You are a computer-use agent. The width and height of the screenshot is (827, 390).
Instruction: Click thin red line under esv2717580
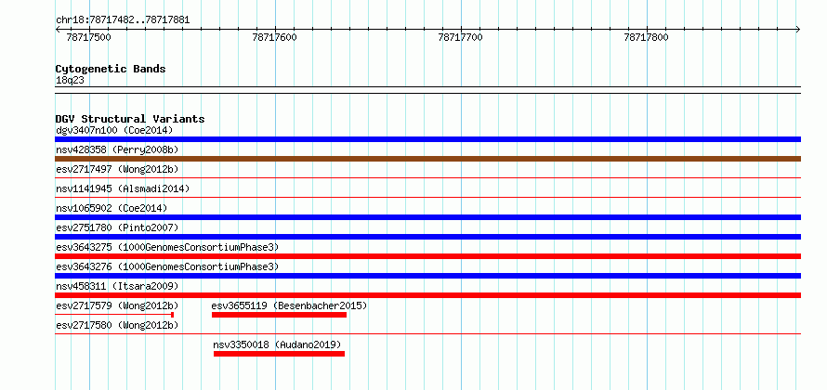tap(427, 334)
